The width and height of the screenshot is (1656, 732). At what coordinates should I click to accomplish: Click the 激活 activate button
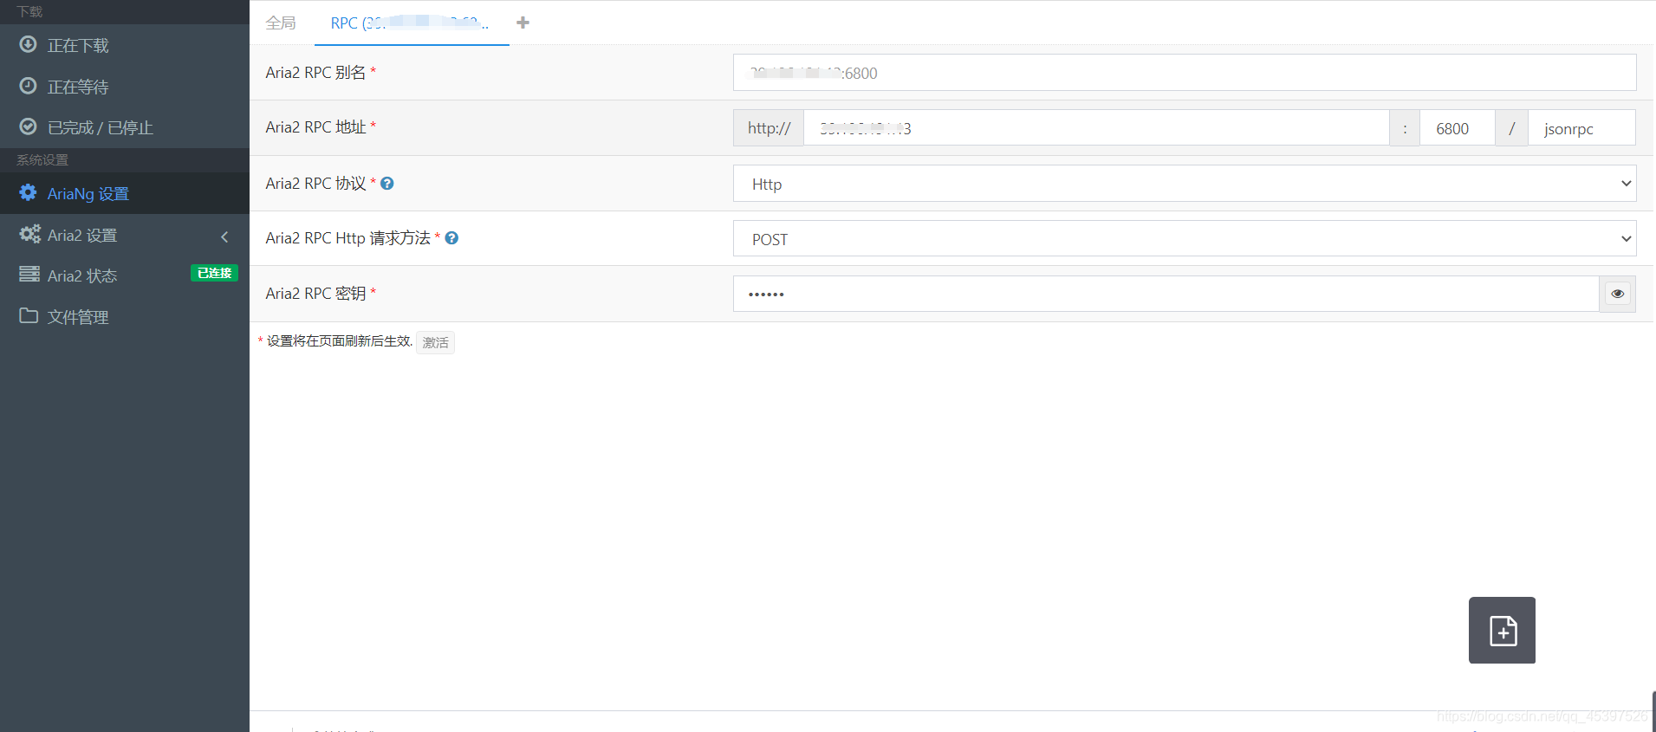[435, 342]
